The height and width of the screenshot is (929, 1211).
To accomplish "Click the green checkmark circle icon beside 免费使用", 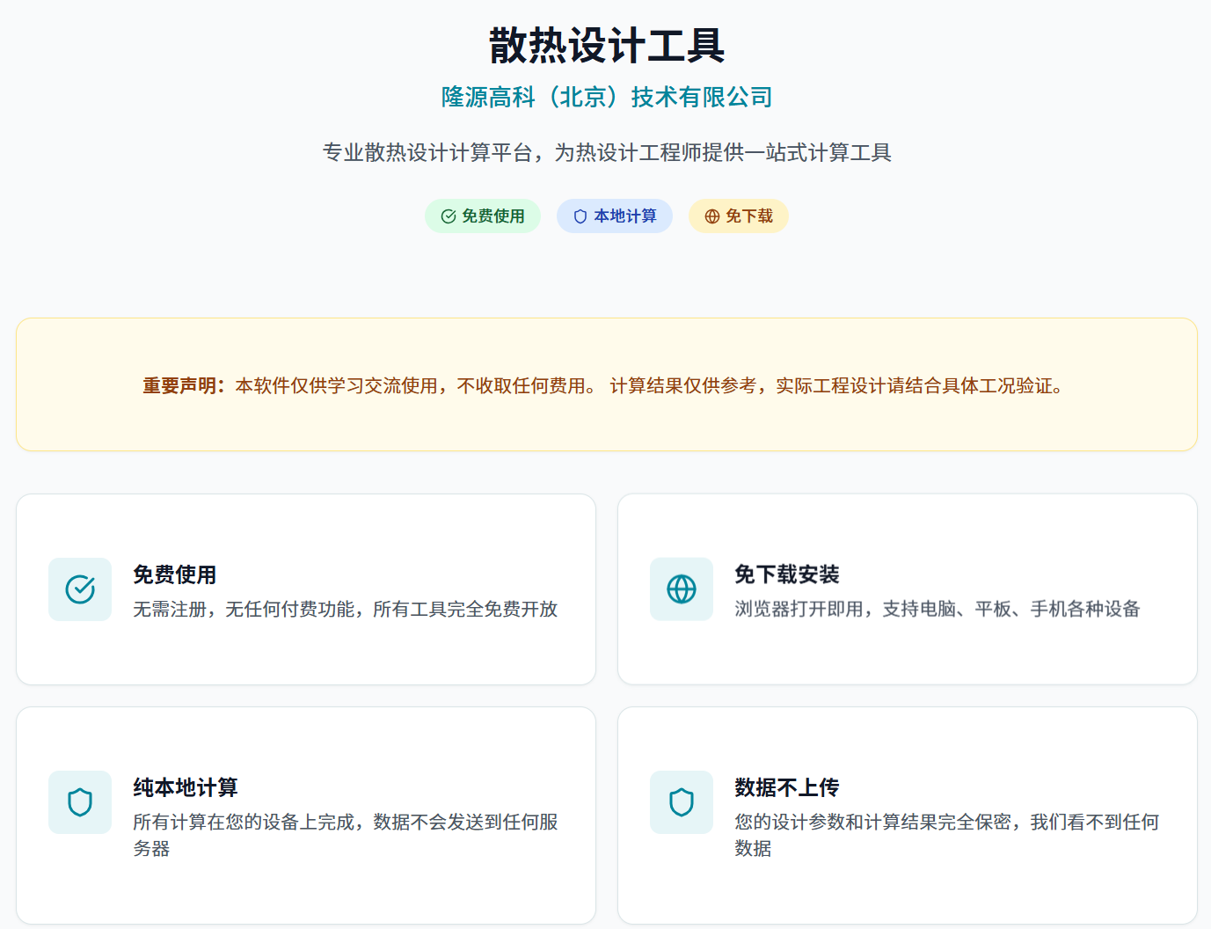I will tap(80, 589).
